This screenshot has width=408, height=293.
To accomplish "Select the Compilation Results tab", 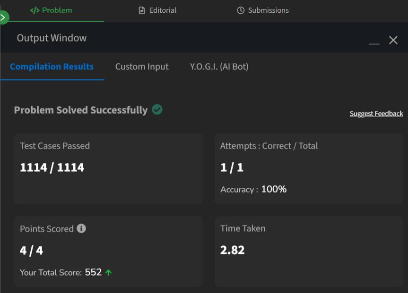I will [52, 67].
